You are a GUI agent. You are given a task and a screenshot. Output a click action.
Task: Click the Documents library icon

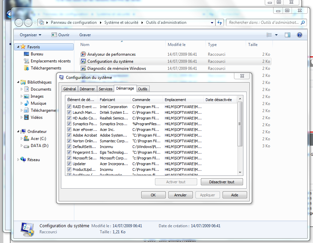[x=26, y=89]
